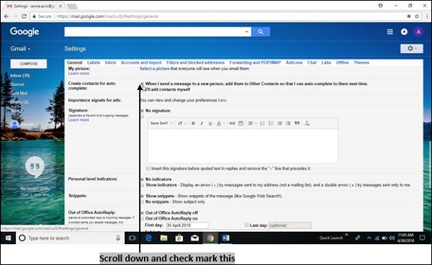This screenshot has height=265, width=432.
Task: Insert link icon in signature editor
Action: (x=232, y=123)
